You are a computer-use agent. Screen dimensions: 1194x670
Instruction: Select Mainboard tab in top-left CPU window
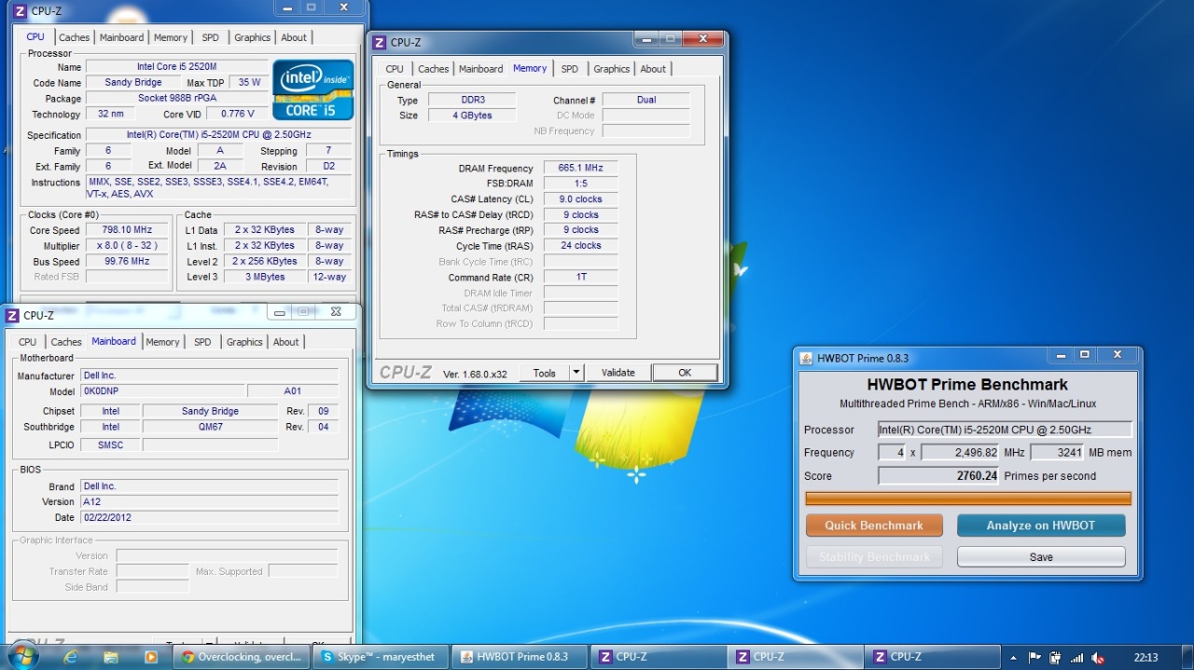(x=122, y=37)
